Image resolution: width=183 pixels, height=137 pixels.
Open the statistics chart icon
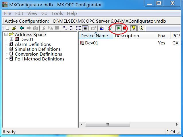102,28
